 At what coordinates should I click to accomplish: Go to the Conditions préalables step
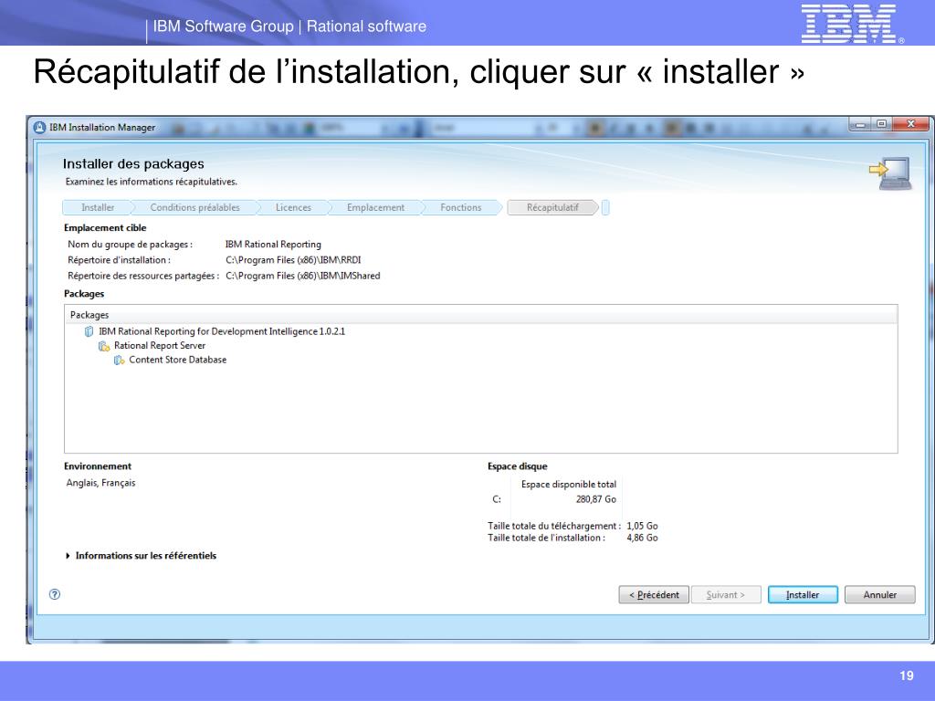pos(194,207)
